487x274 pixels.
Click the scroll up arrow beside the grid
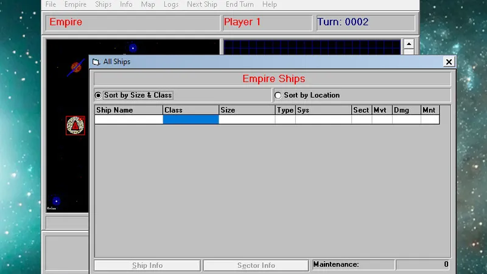[409, 44]
